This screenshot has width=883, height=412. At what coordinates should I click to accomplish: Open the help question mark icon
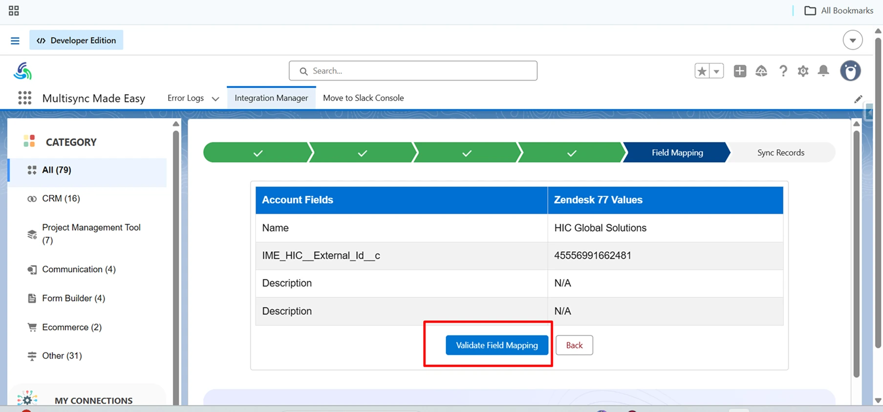click(x=783, y=71)
